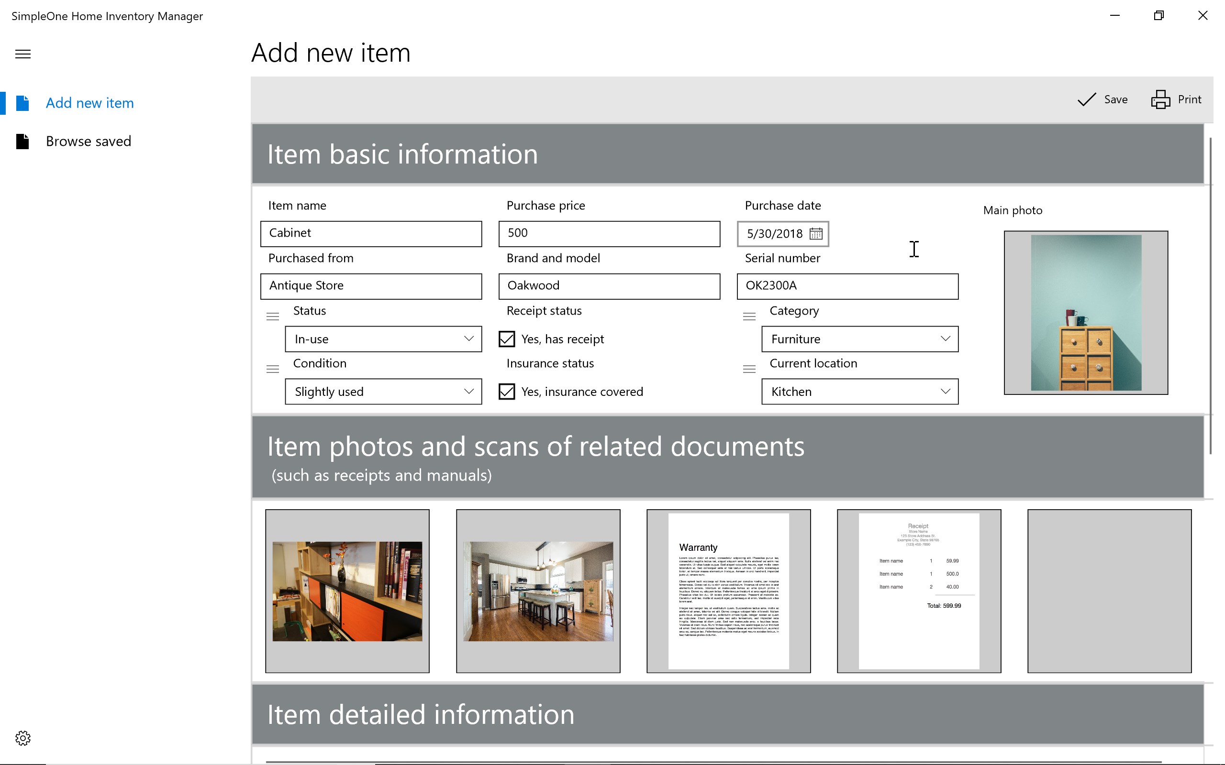
Task: Open Current location dropdown showing Kitchen
Action: [859, 392]
